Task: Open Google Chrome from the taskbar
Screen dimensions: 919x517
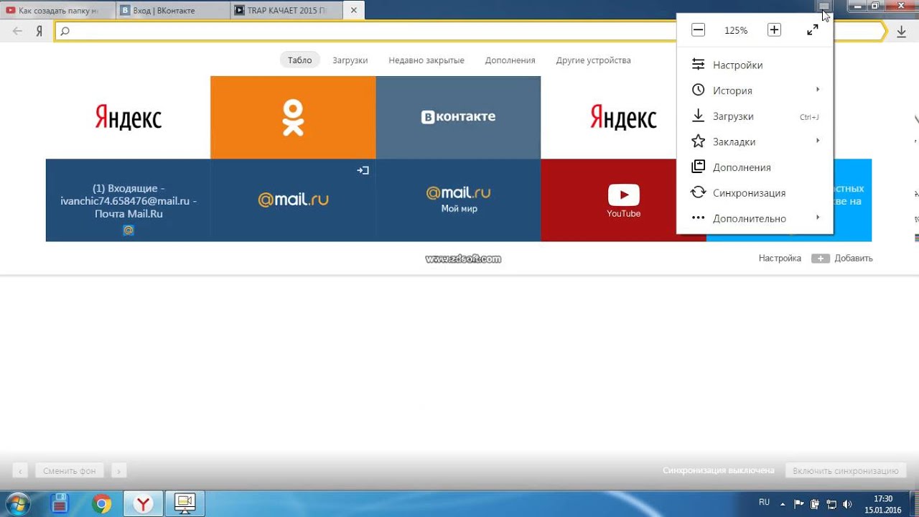Action: pos(101,504)
